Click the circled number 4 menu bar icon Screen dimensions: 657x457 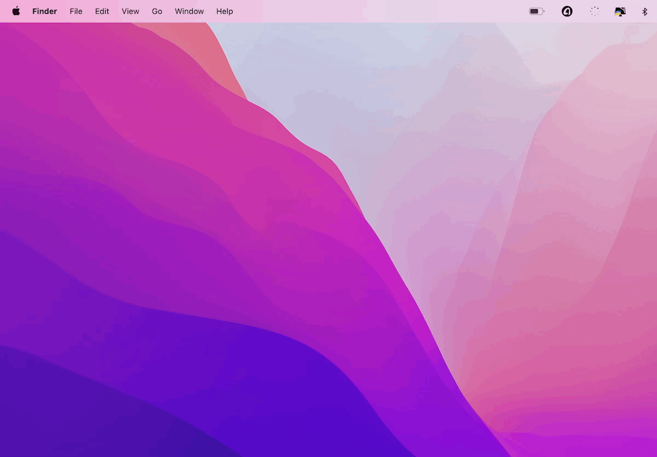click(x=567, y=11)
